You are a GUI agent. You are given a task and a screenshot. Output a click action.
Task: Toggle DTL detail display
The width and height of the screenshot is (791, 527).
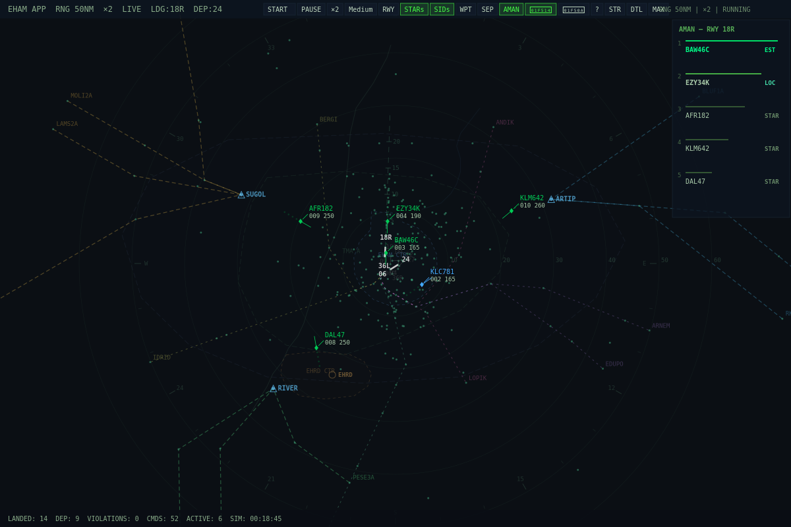636,9
